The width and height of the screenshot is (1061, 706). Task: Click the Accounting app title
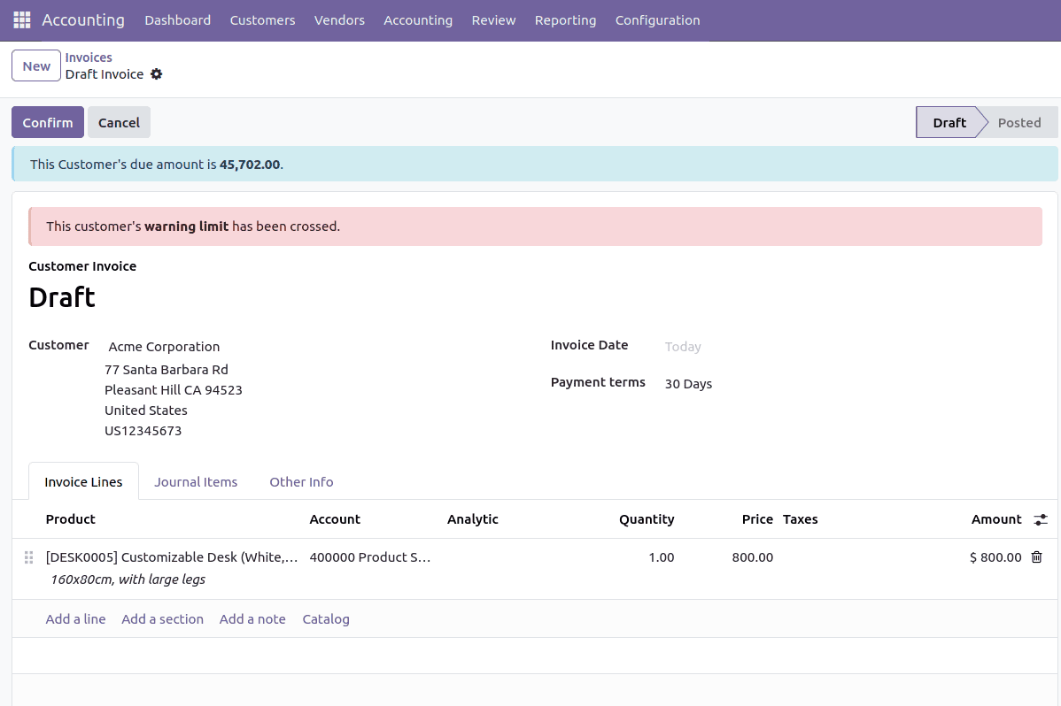pos(83,20)
